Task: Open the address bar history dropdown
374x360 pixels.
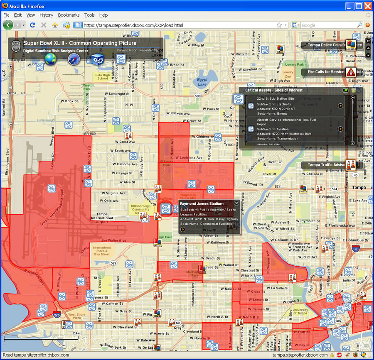Action: click(286, 25)
